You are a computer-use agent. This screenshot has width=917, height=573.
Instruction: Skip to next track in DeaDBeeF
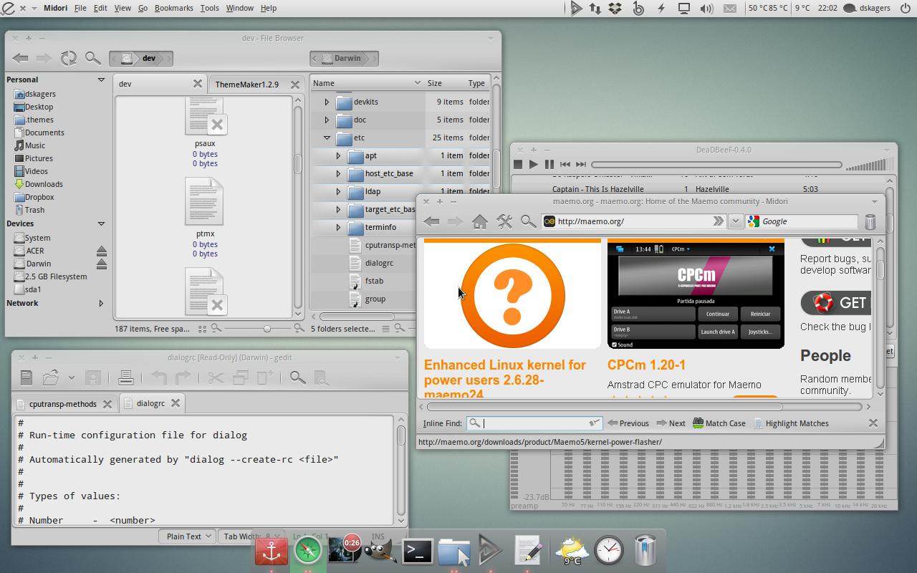pos(581,164)
